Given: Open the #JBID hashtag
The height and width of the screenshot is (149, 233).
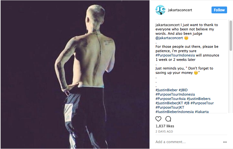Looking at the screenshot, I should (183, 90).
